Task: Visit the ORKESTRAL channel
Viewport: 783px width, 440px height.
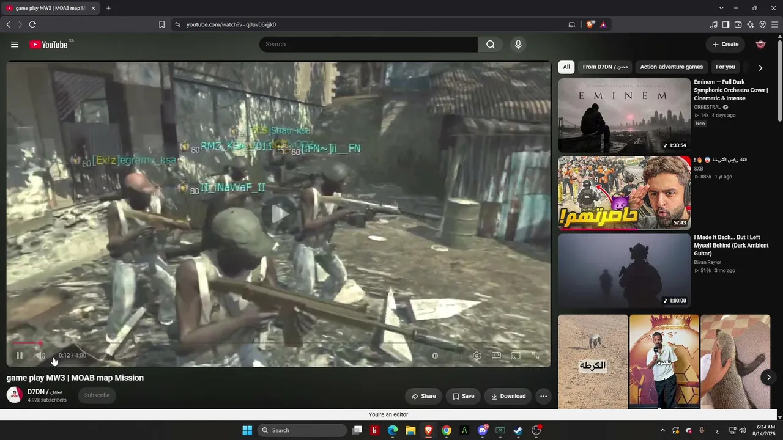Action: point(707,107)
